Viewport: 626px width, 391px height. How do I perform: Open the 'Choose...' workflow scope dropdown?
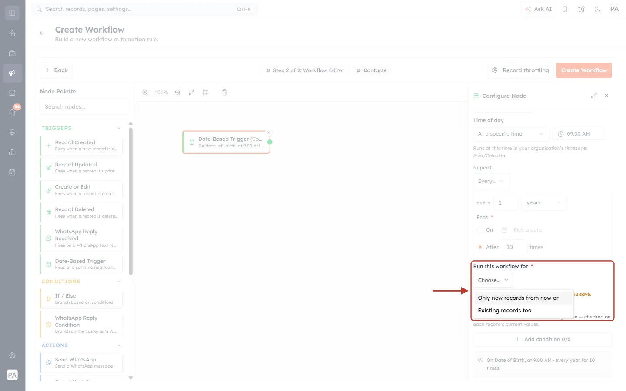click(x=493, y=280)
